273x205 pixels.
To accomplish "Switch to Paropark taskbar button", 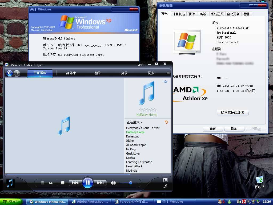I will [132, 202].
